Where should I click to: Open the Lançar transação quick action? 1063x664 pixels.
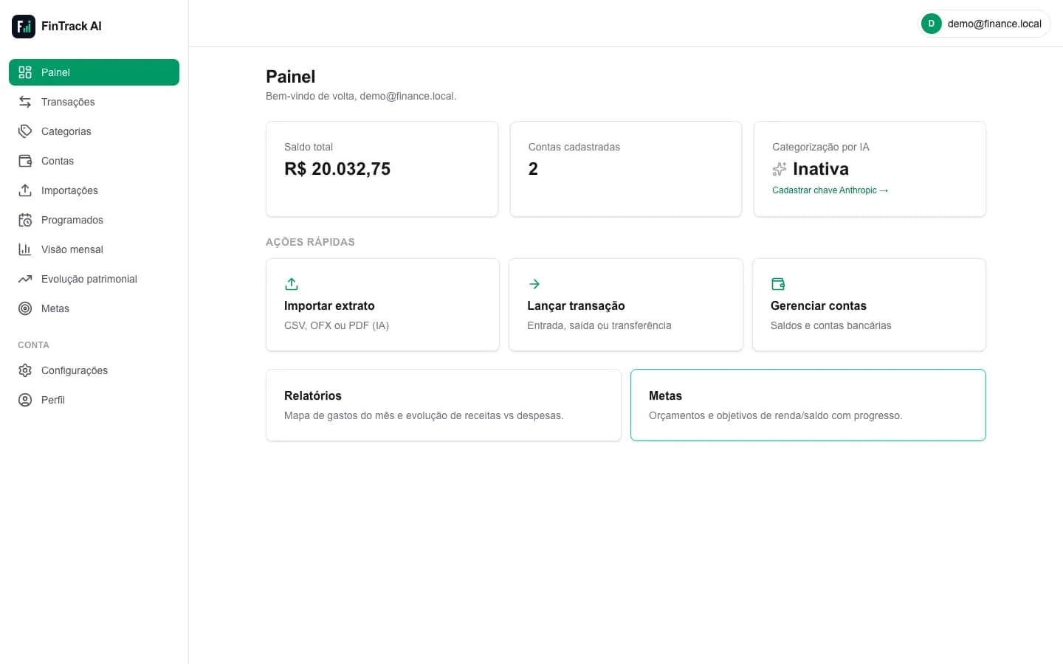tap(625, 305)
